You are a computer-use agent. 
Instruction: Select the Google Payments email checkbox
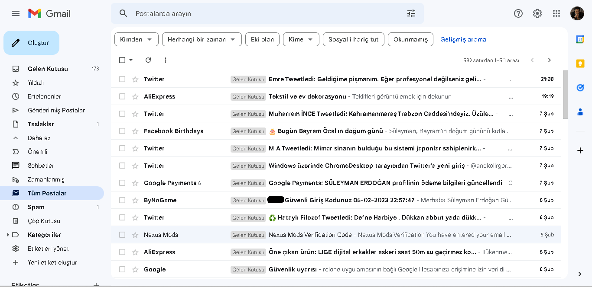pos(122,183)
